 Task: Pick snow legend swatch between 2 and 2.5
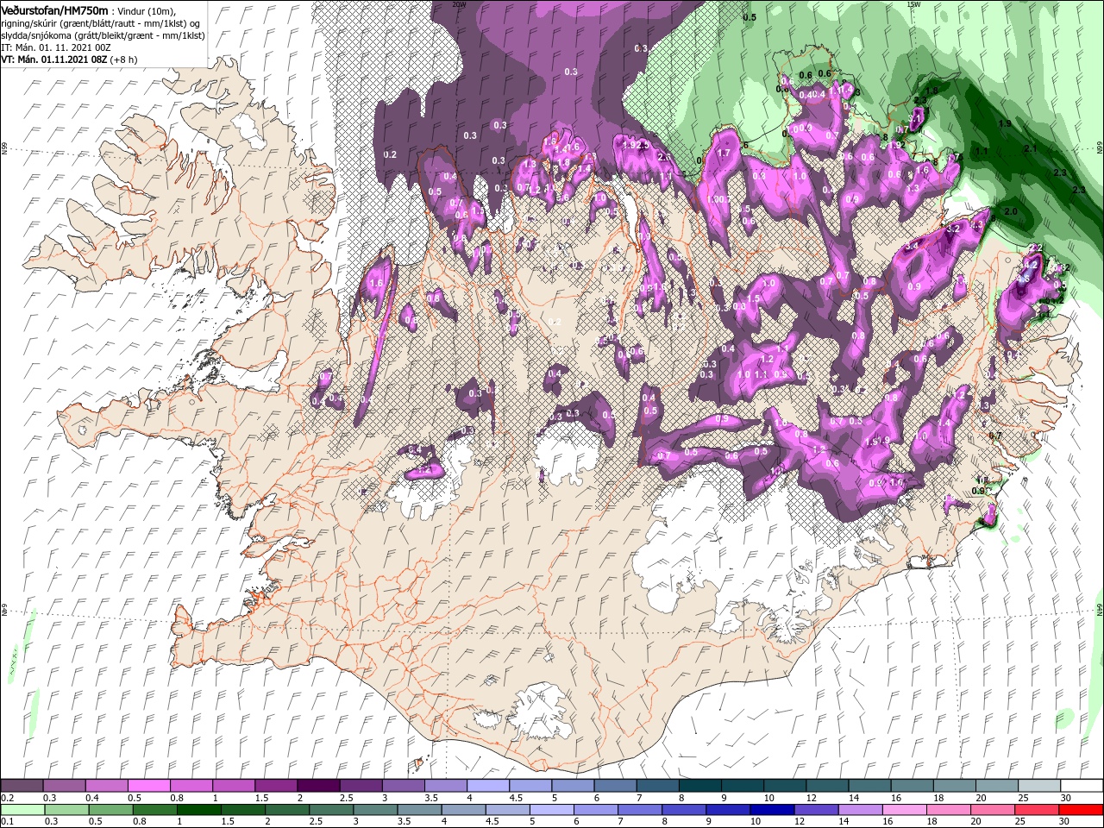click(x=318, y=786)
